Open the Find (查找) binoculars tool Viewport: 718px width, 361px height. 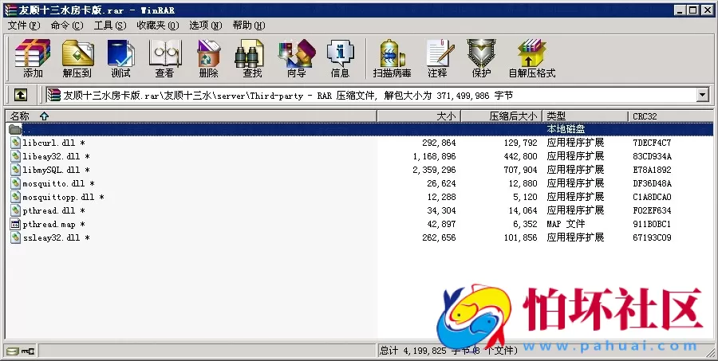[x=251, y=58]
